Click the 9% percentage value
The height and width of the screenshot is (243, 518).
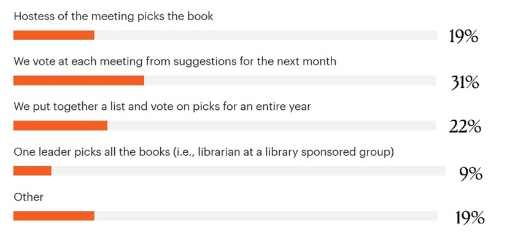pyautogui.click(x=471, y=173)
